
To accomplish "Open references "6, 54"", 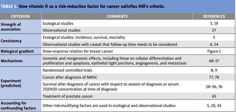I will coord(214,44).
